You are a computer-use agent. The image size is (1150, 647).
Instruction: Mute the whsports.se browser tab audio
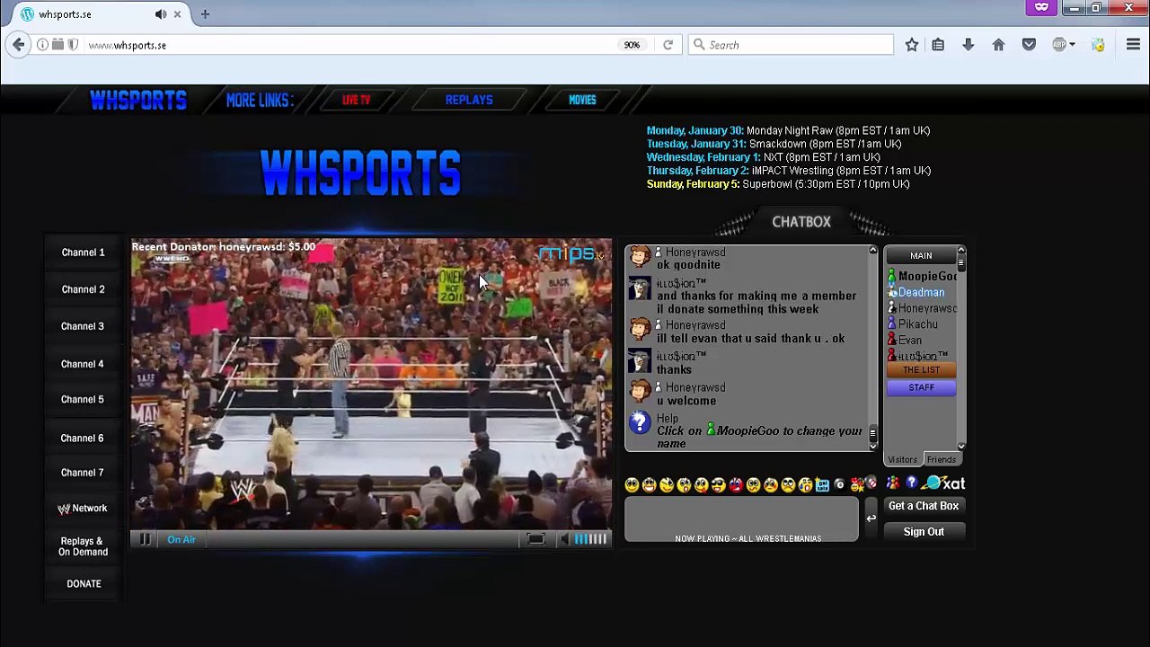(160, 14)
